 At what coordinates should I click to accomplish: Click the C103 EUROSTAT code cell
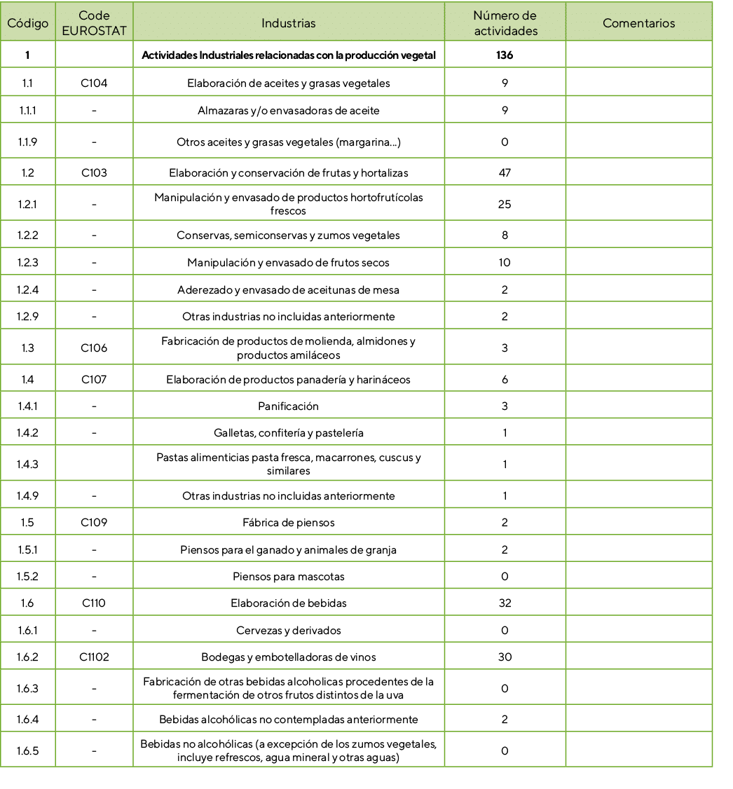[94, 172]
